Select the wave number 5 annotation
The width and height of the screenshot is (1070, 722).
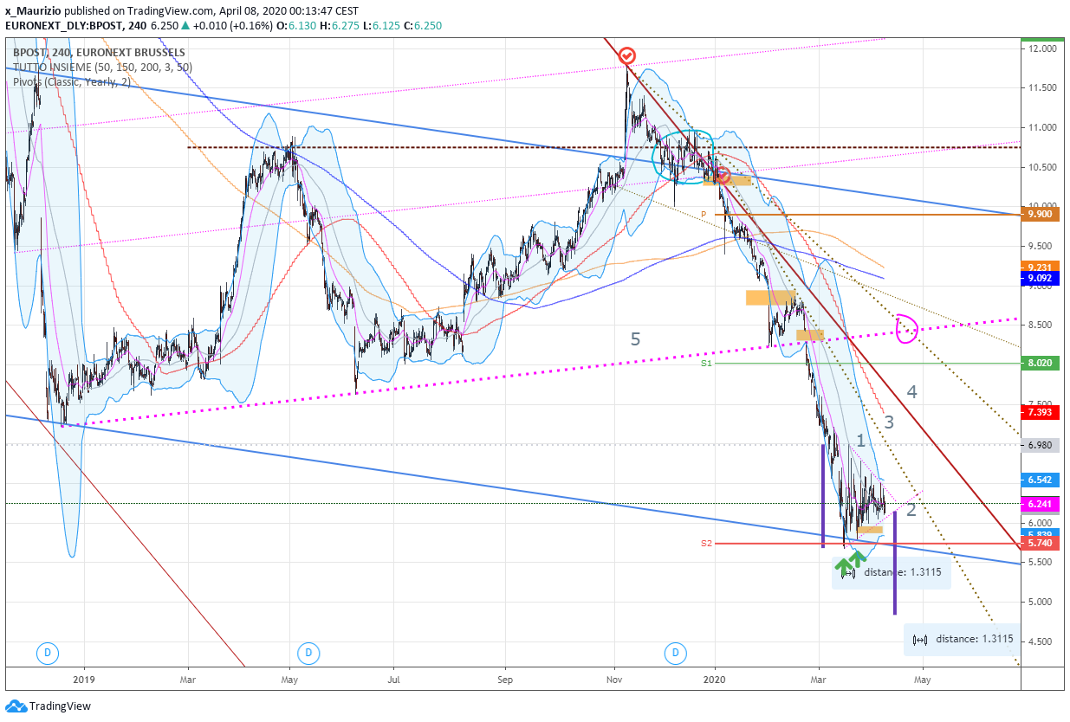(635, 339)
